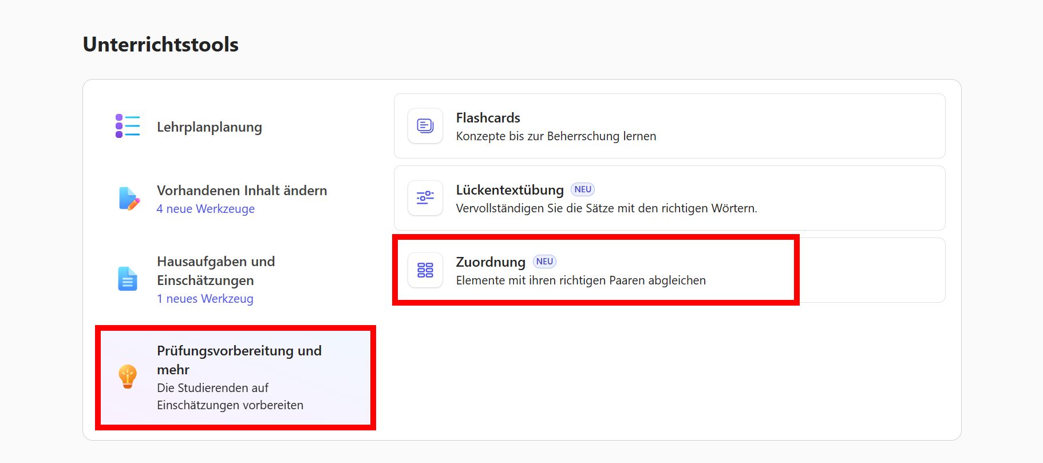Click the pencil-document icon for Vorhandenen Inhalt ändern

tap(129, 199)
